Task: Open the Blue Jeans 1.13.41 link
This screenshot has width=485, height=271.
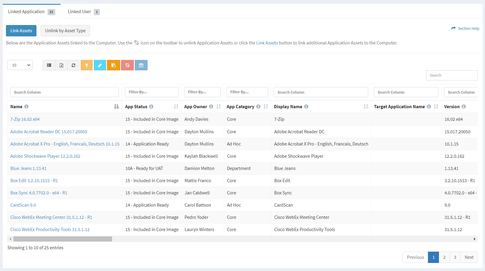Action: click(28, 168)
